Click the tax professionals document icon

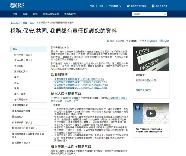tap(153, 6)
